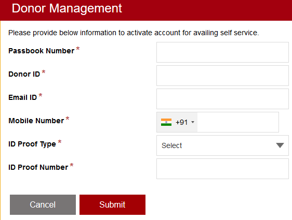292x220 pixels.
Task: Open country code list via small arrow
Action: (x=193, y=122)
